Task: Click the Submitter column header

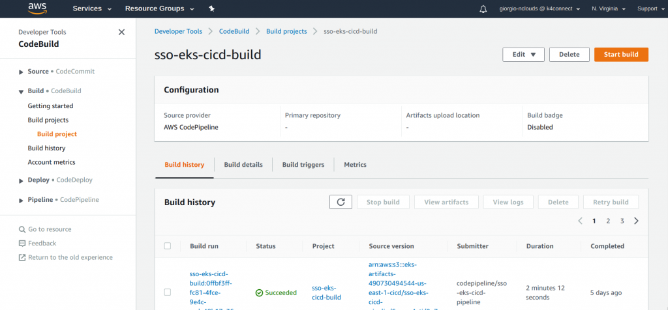Action: click(472, 246)
